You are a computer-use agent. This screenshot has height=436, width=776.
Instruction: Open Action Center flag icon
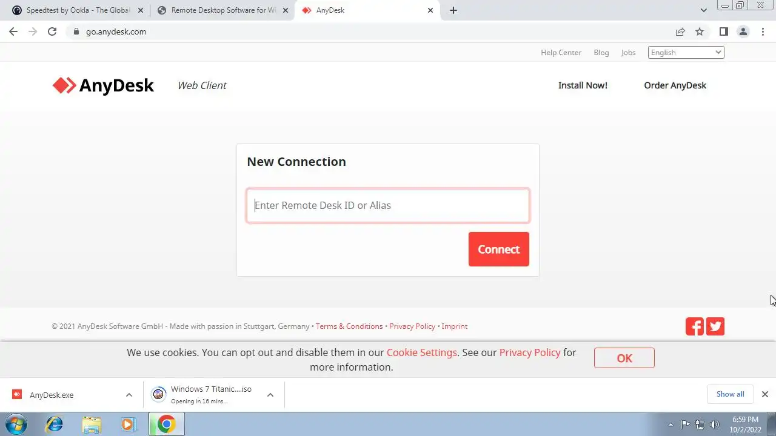(685, 424)
